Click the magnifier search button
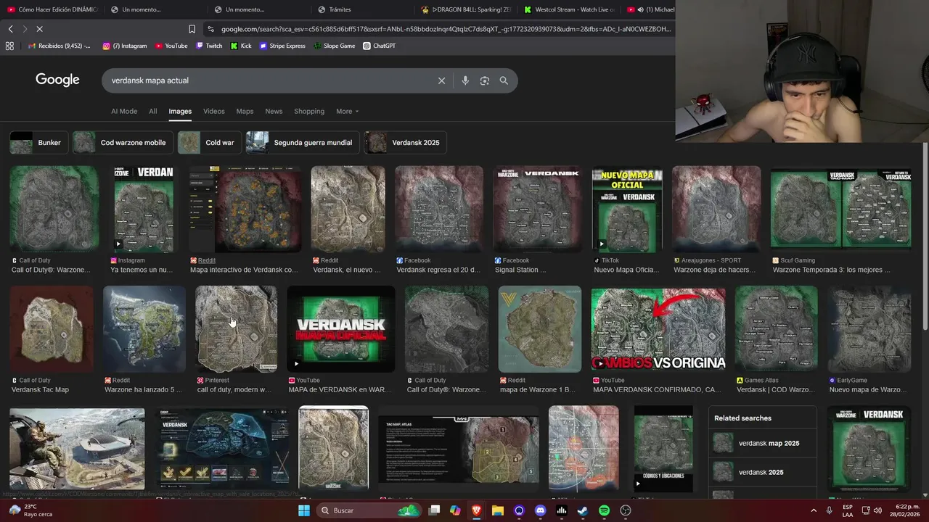This screenshot has width=929, height=522. [504, 80]
